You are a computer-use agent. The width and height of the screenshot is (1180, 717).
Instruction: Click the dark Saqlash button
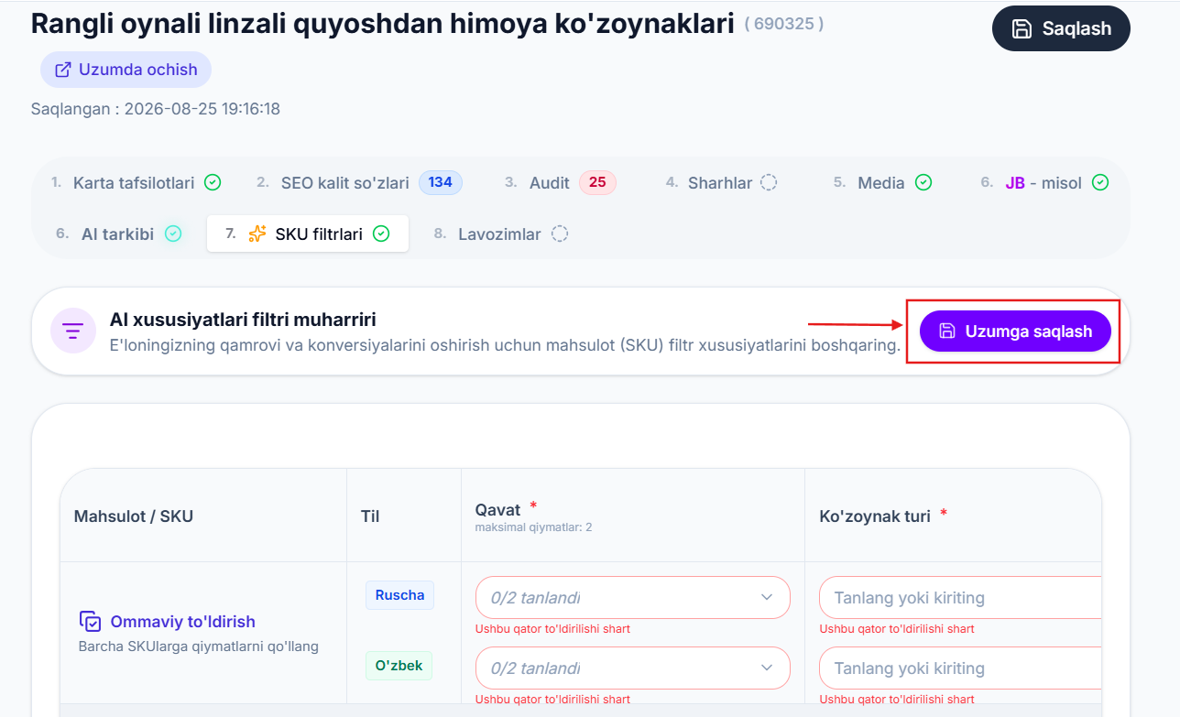point(1061,28)
